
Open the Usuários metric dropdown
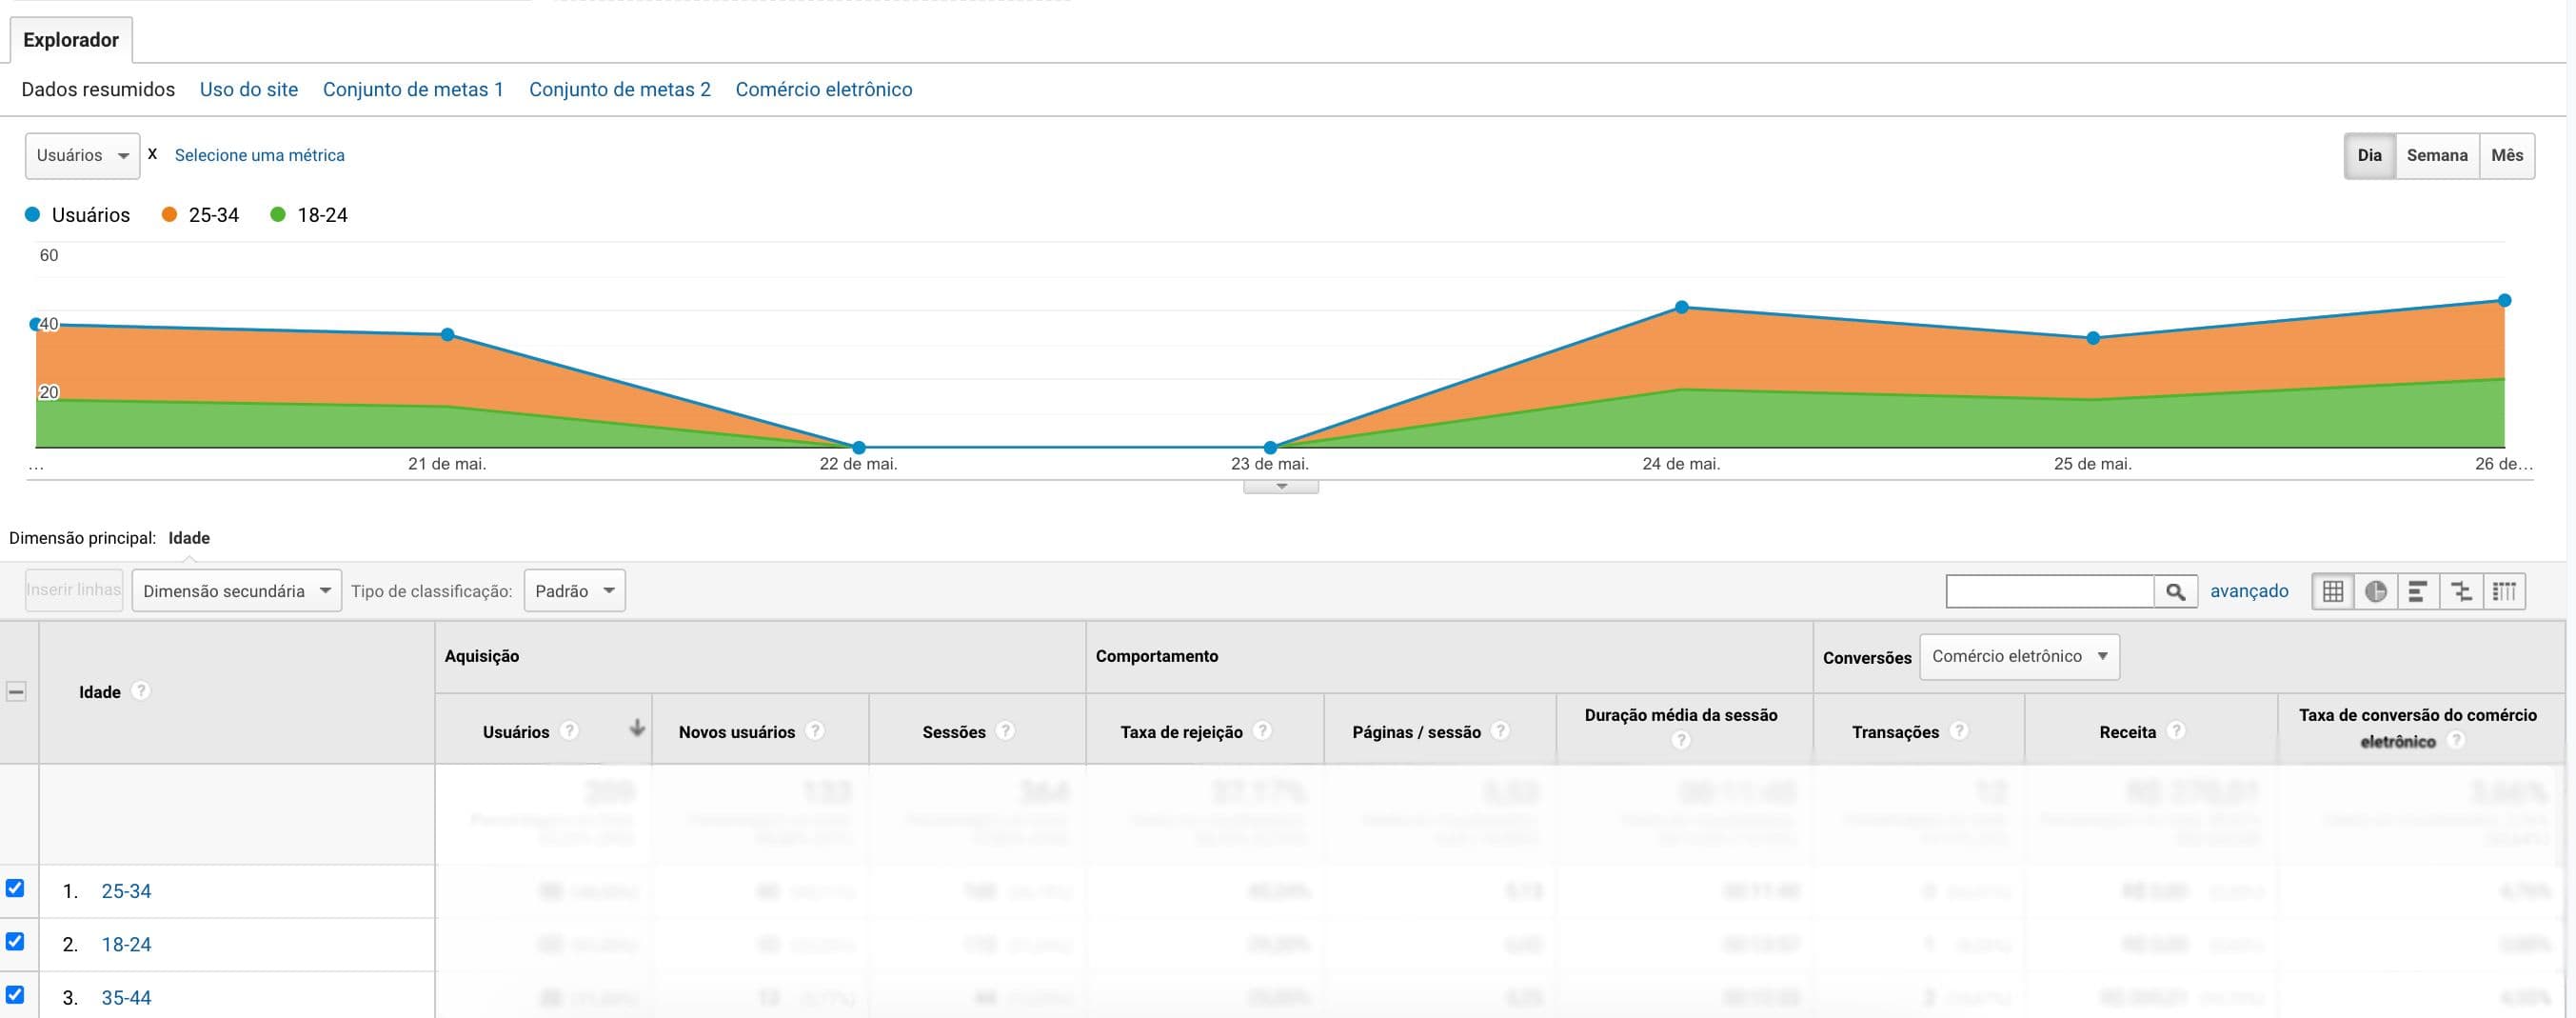(82, 155)
